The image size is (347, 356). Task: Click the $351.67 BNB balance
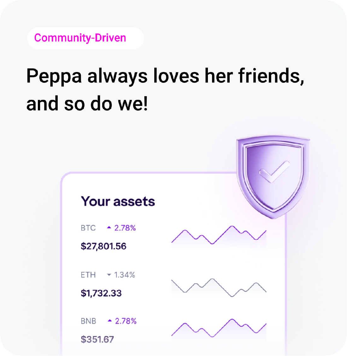pos(97,340)
